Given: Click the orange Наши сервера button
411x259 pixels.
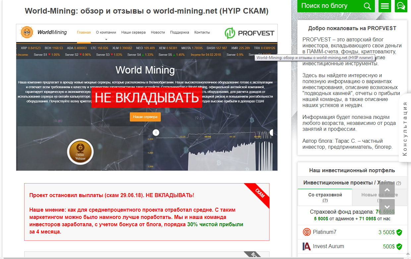Looking at the screenshot, I should coord(145,117).
